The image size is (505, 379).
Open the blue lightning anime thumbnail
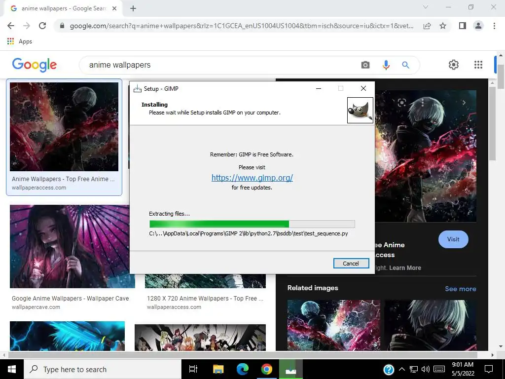coord(67,336)
